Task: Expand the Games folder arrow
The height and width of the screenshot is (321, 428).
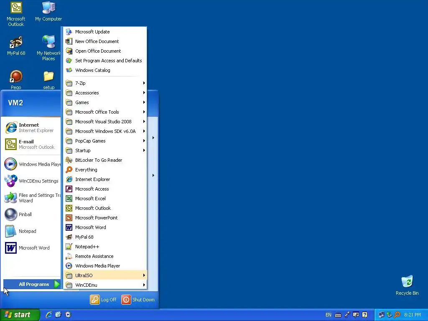Action: pyautogui.click(x=144, y=102)
